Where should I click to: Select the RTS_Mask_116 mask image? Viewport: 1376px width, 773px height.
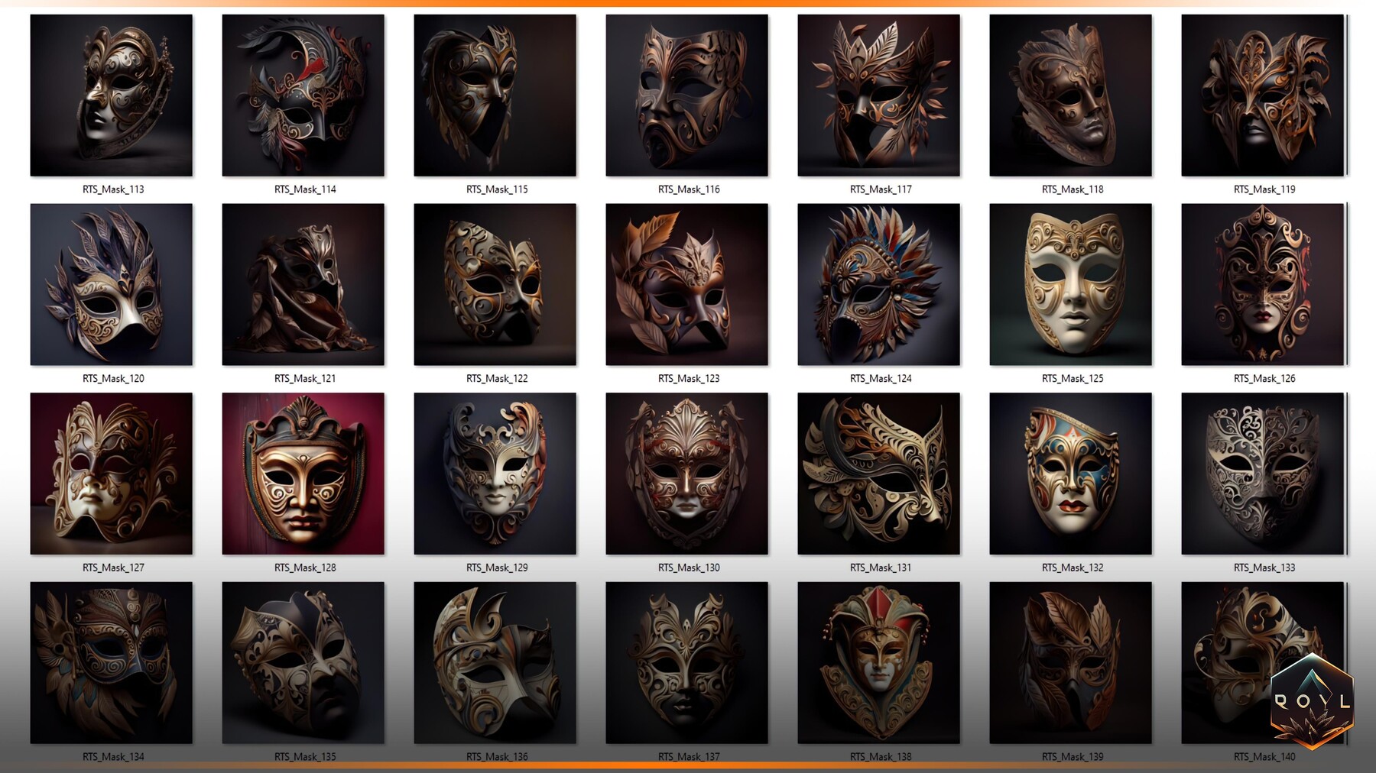687,98
